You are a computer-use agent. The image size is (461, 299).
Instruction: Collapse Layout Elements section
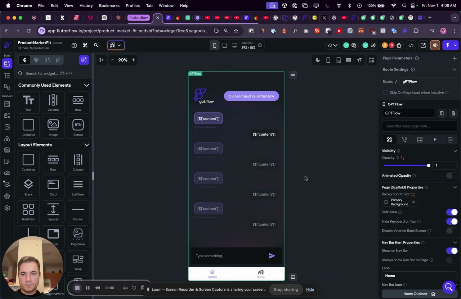click(x=86, y=145)
